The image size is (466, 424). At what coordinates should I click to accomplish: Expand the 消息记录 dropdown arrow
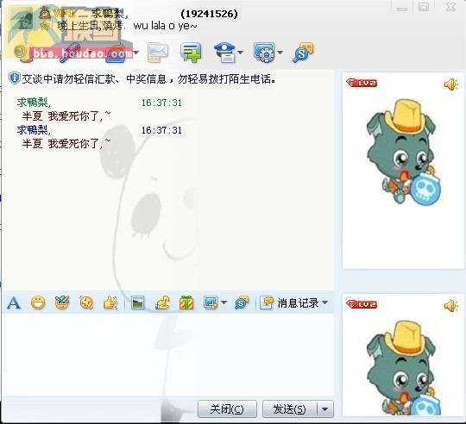tap(325, 302)
